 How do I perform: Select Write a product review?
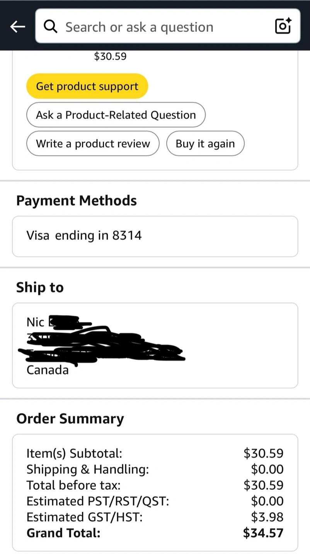click(93, 144)
